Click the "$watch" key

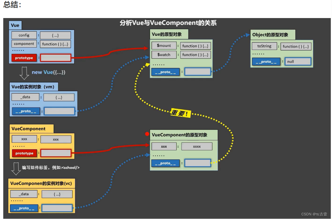[164, 55]
